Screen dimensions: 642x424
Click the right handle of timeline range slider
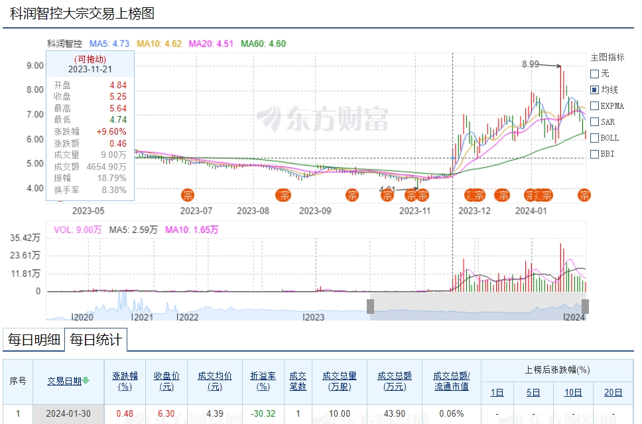coord(585,306)
